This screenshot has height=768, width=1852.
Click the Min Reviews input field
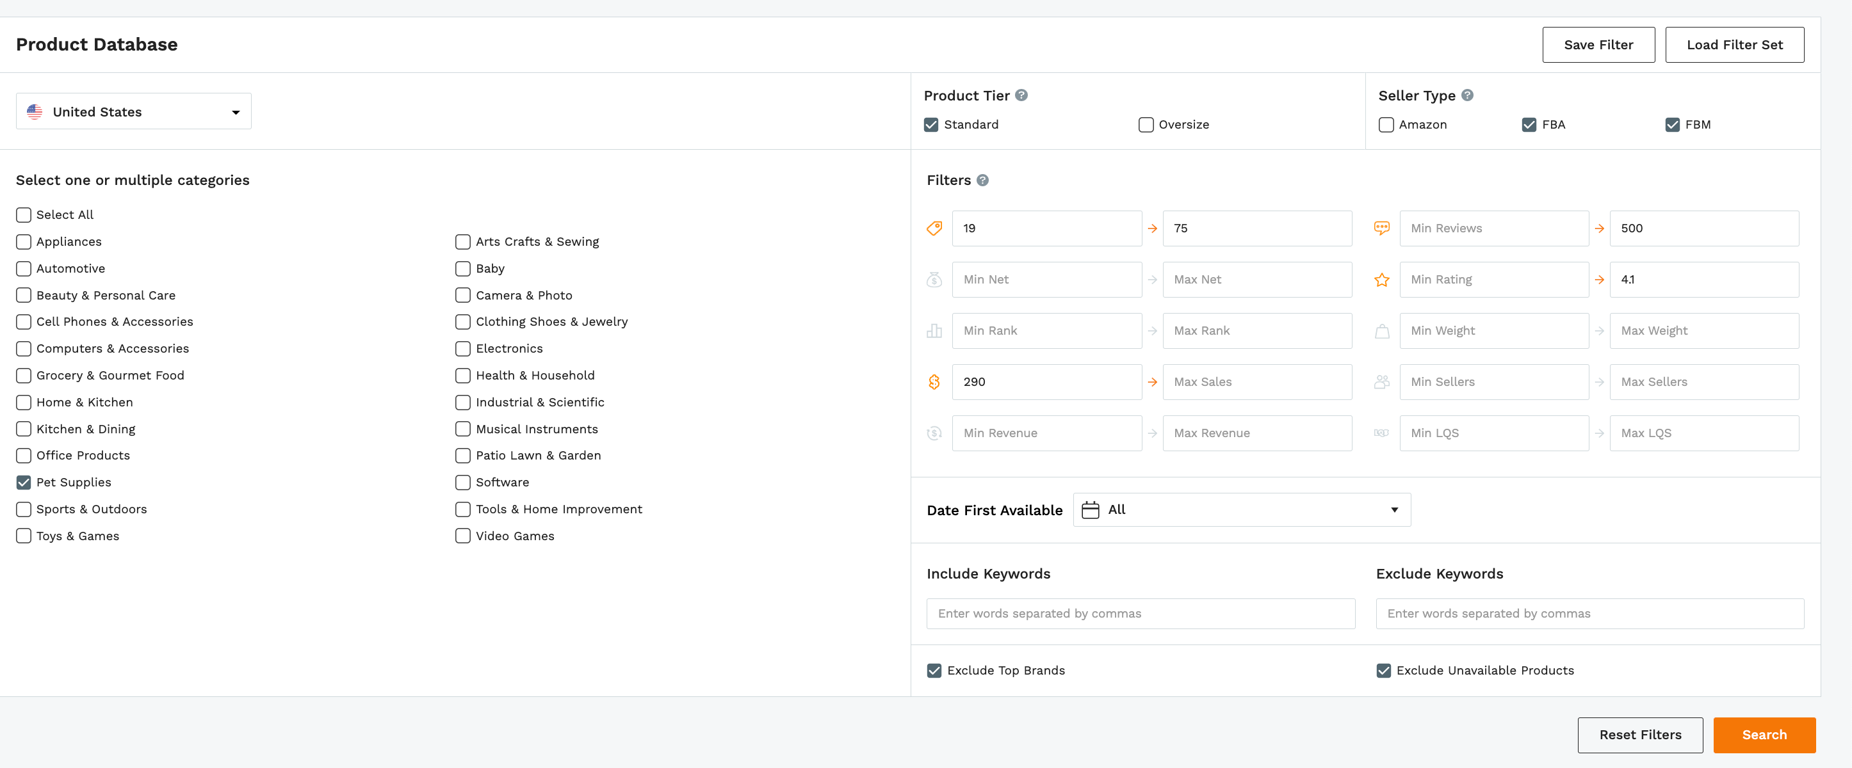(x=1494, y=228)
